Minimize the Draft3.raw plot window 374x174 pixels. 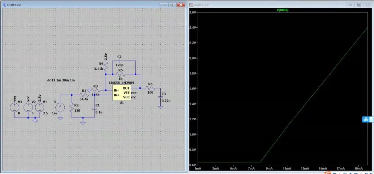coord(350,5)
